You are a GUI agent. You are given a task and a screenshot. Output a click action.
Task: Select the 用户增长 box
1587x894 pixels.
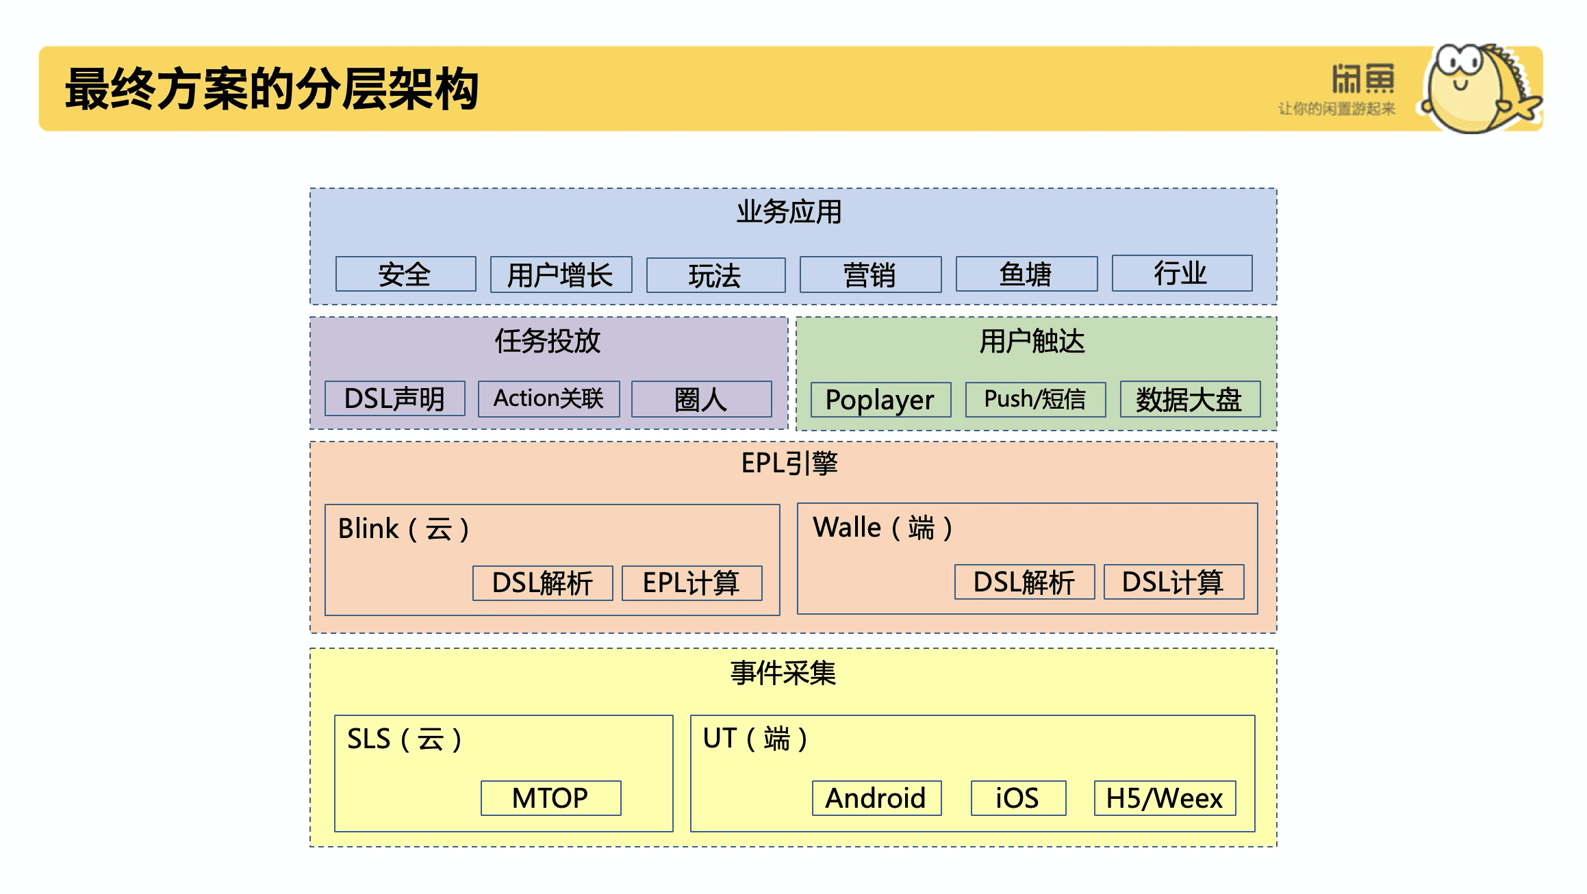click(x=561, y=275)
